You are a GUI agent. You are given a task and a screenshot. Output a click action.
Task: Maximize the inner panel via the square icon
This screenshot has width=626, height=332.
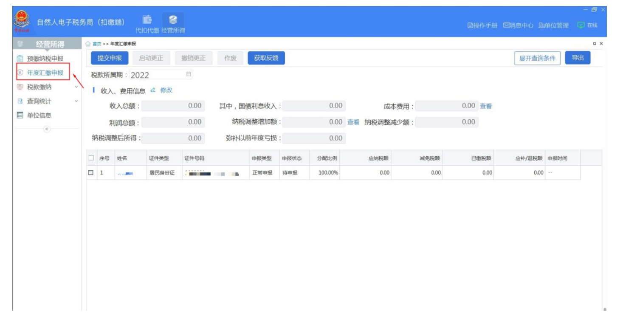pos(595,44)
